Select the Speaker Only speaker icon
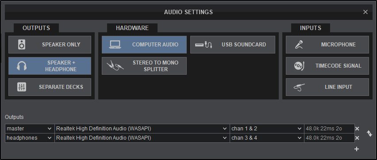 [x=22, y=45]
